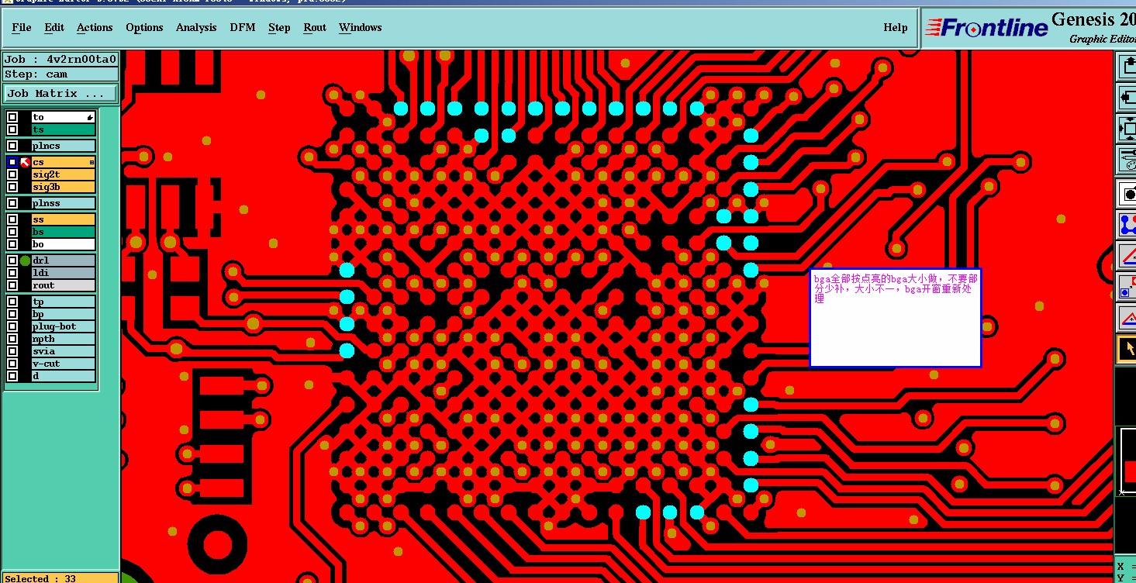1136x583 pixels.
Task: Toggle the checkbox for layer ts
Action: (12, 129)
